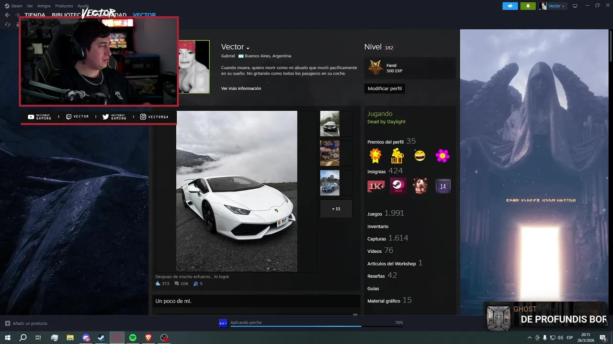Select the second showcase thumbnail

click(329, 153)
